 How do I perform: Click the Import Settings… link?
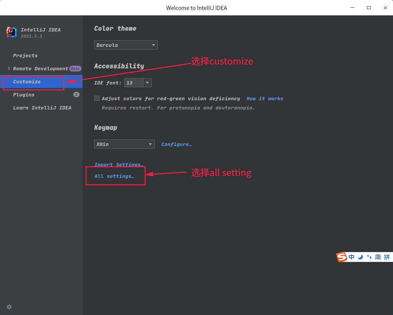coord(119,164)
